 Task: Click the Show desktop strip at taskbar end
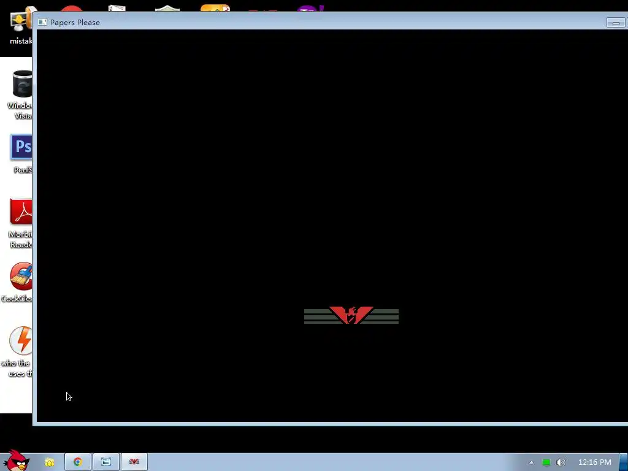(624, 462)
